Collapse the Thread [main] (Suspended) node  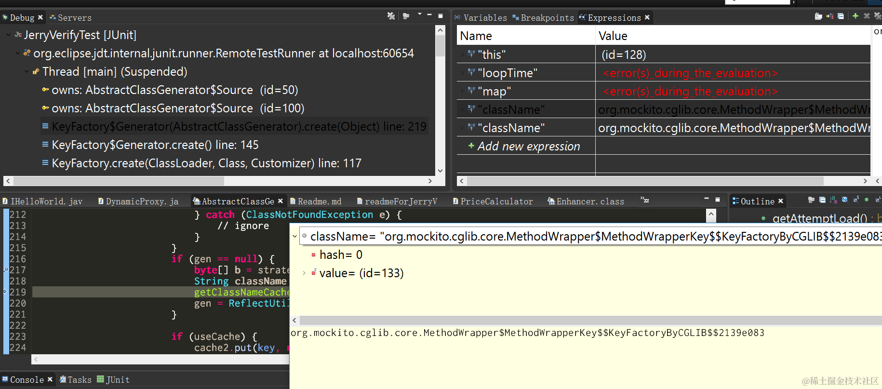[x=27, y=71]
